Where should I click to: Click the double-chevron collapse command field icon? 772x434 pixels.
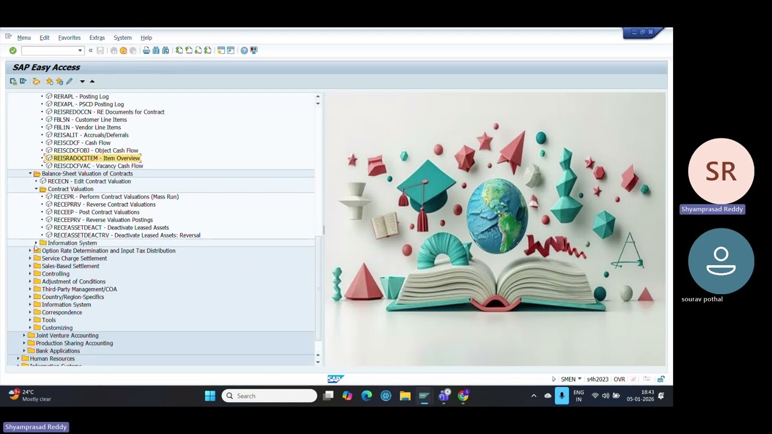[90, 51]
